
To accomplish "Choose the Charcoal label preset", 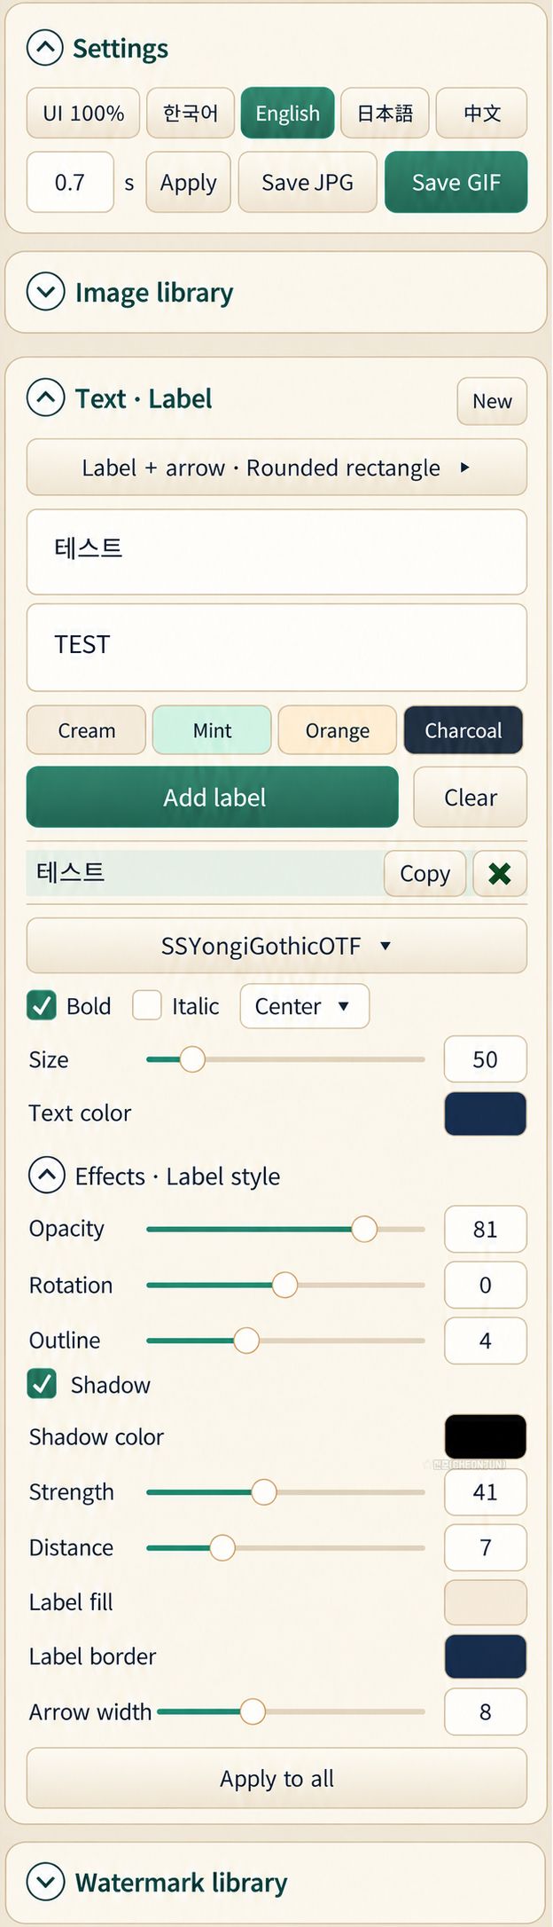I will pyautogui.click(x=463, y=730).
